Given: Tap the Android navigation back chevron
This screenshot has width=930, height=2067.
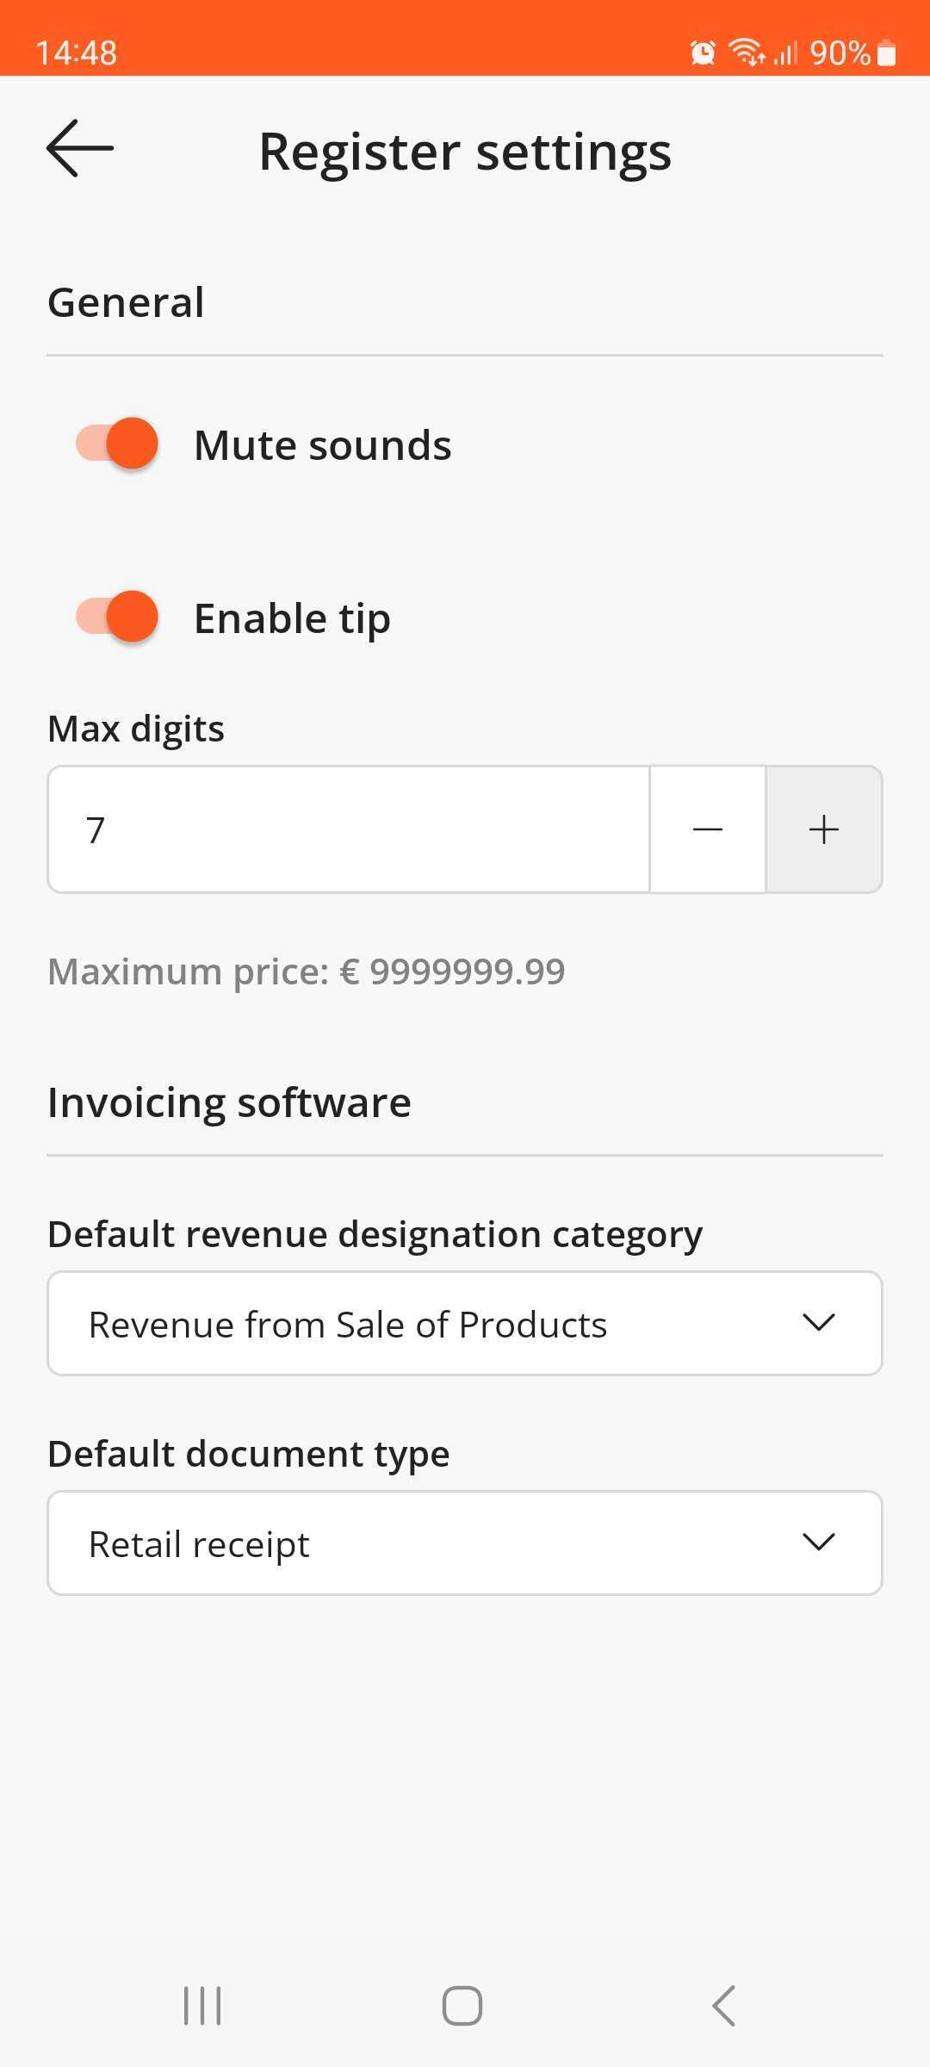Looking at the screenshot, I should point(724,2006).
